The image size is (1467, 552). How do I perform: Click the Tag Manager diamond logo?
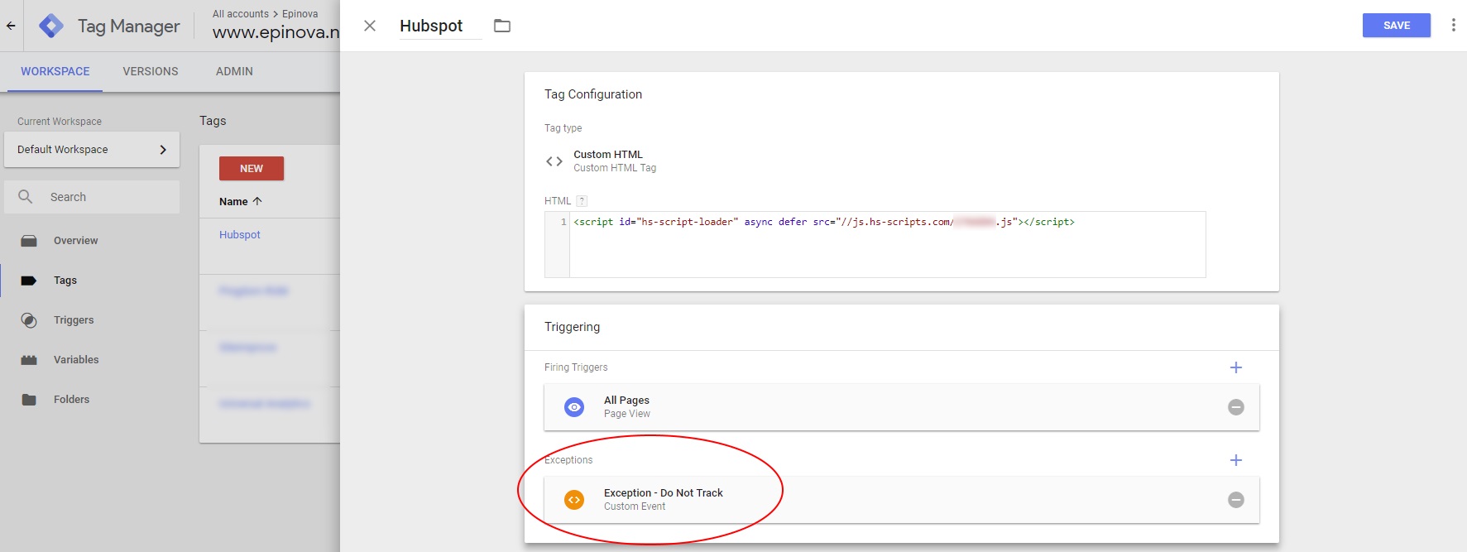pos(51,26)
